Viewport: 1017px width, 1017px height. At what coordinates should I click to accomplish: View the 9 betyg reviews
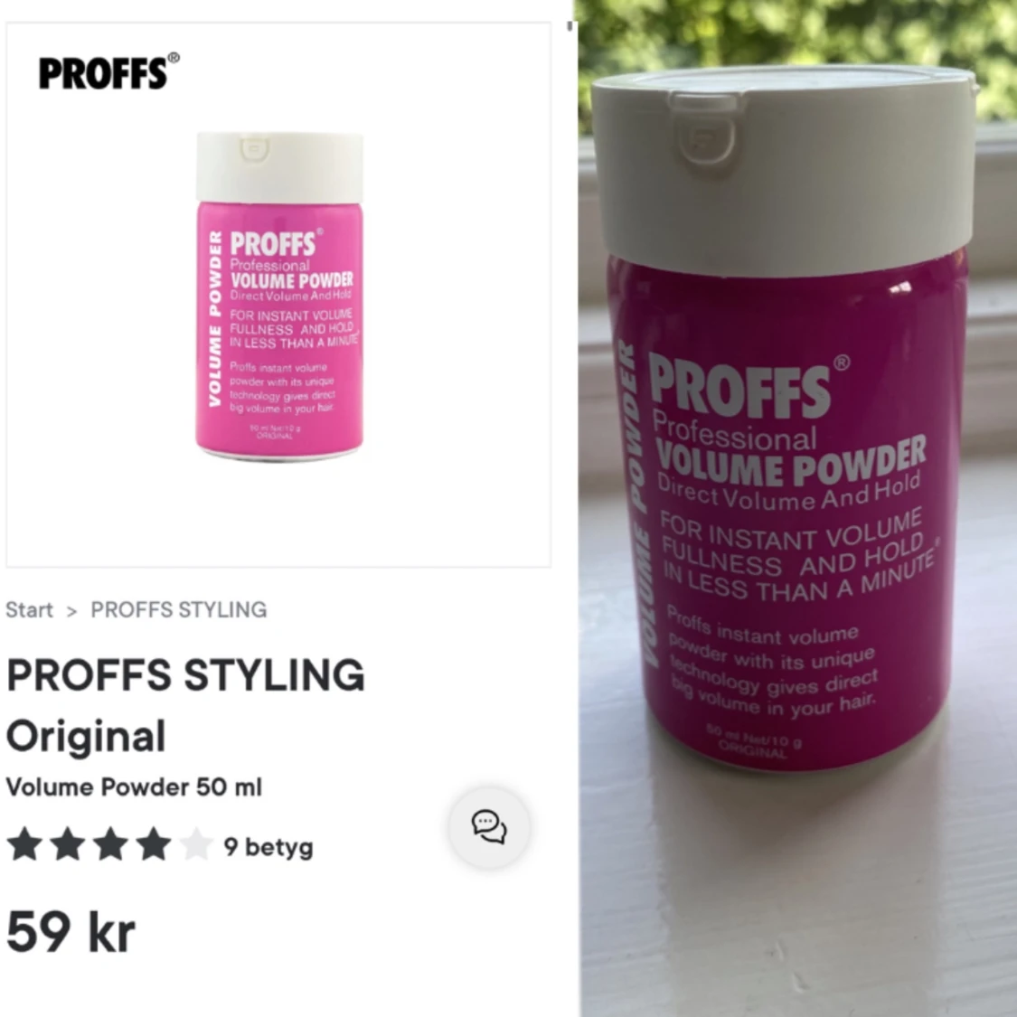point(268,846)
